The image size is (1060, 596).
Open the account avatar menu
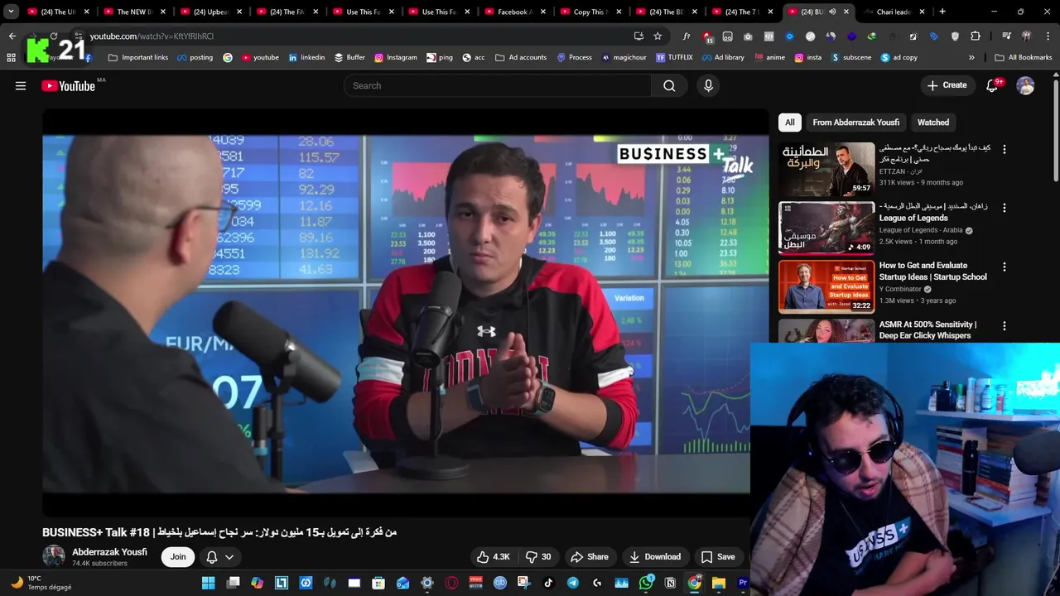click(x=1025, y=86)
